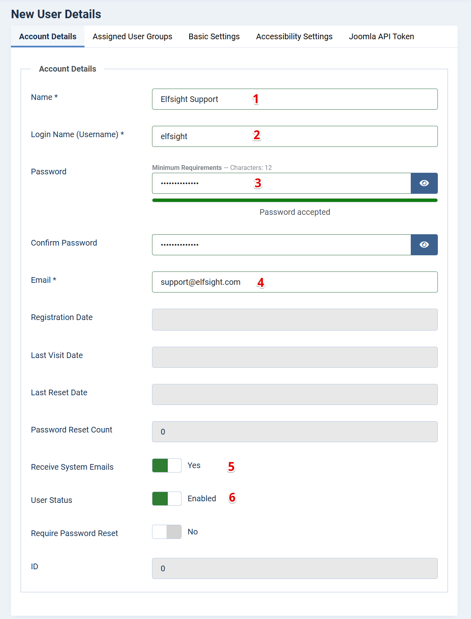Click the 'Account Details' fieldset legend
The image size is (471, 619).
coord(68,69)
